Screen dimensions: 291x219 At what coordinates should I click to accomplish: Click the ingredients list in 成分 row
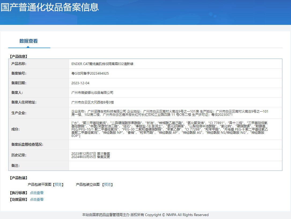coord(170,129)
